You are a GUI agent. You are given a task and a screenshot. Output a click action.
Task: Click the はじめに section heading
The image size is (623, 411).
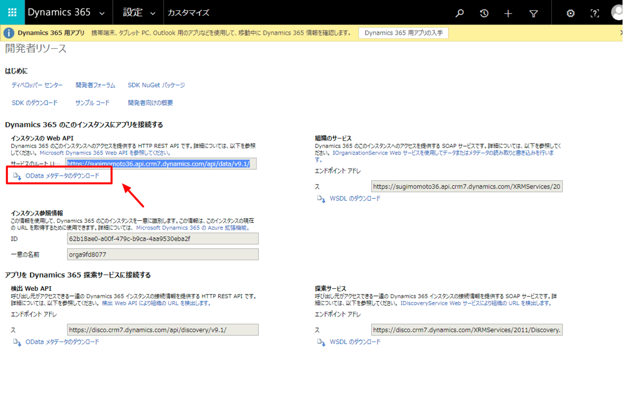point(16,70)
